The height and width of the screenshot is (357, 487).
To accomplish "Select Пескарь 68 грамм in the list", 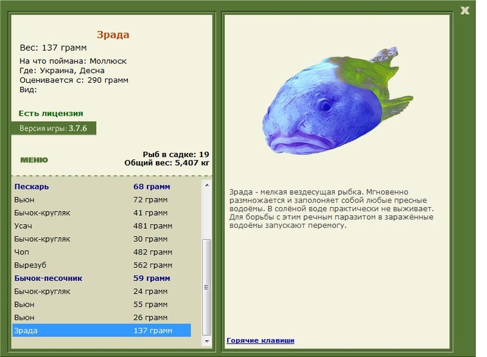I will tap(102, 187).
